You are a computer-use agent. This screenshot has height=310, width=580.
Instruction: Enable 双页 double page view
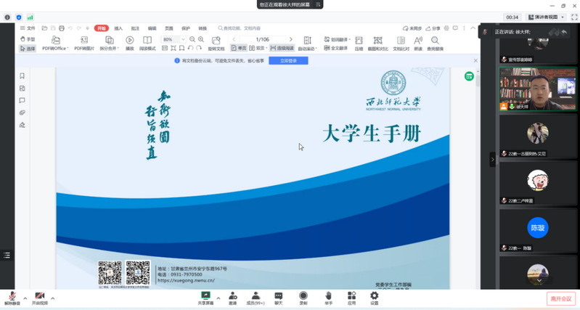(257, 48)
